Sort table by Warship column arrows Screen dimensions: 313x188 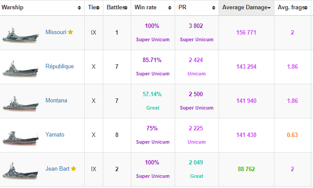[x=79, y=8]
